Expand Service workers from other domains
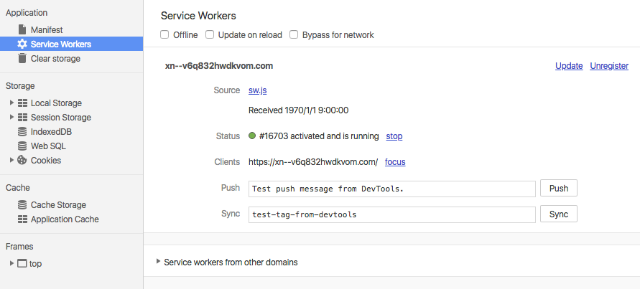 (x=158, y=262)
